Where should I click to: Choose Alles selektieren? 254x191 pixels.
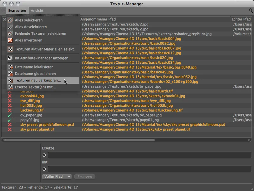pyautogui.click(x=43, y=20)
